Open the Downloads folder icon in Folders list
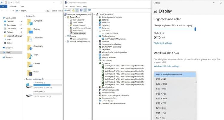The height and width of the screenshot is (120, 224). pyautogui.click(x=30, y=48)
